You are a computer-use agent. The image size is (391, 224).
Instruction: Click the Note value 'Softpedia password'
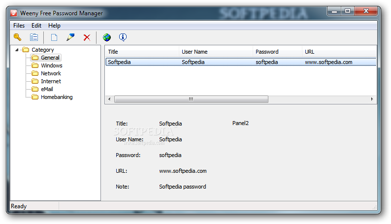183,187
